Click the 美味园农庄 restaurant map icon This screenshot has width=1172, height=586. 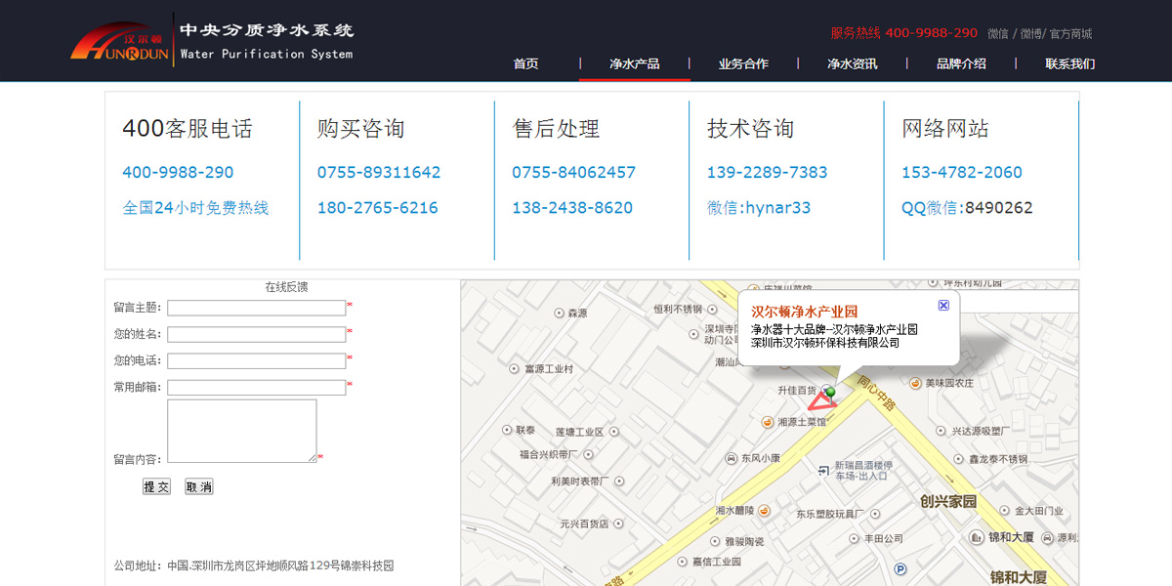coord(915,383)
